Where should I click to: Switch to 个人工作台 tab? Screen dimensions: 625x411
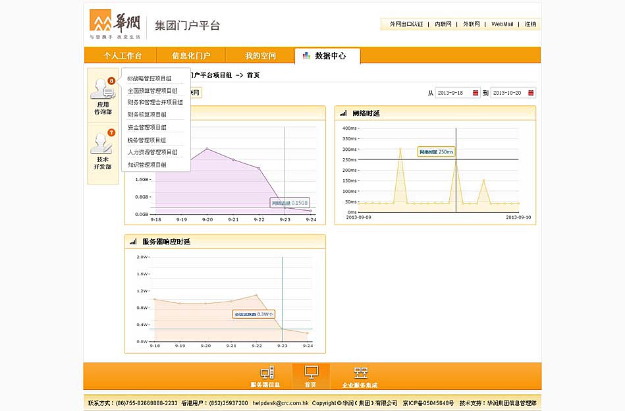pos(122,55)
